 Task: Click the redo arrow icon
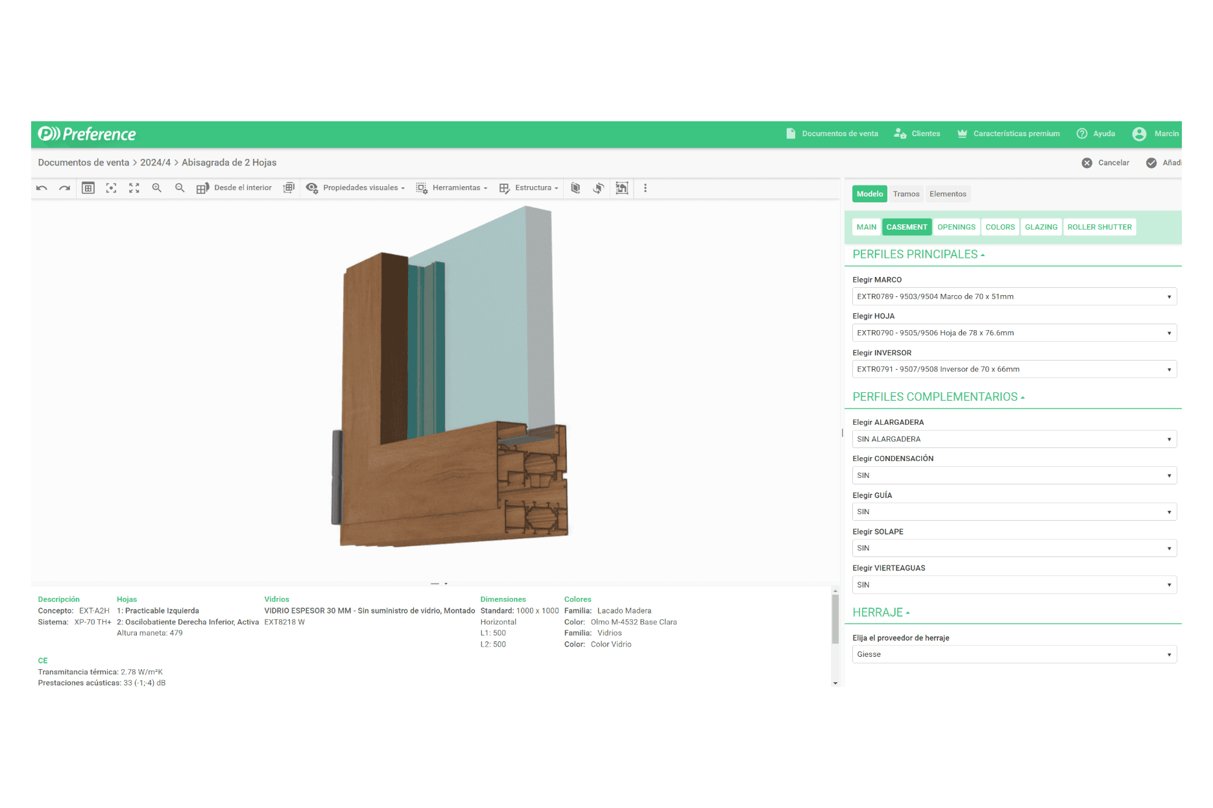click(x=64, y=188)
